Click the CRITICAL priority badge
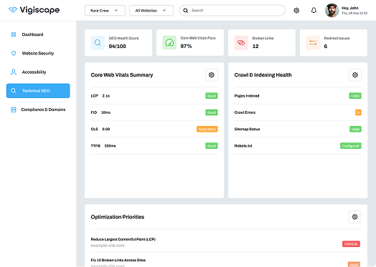 click(351, 244)
